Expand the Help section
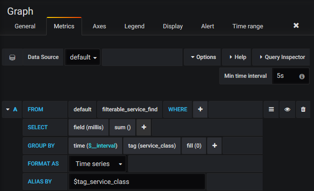Viewport: 314px width, 191px height. tap(237, 57)
